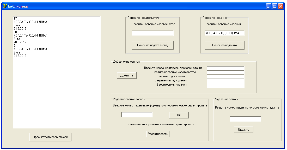Image resolution: width=287 pixels, height=150 pixels.
Task: Click the publication month input field
Action: (x=225, y=81)
